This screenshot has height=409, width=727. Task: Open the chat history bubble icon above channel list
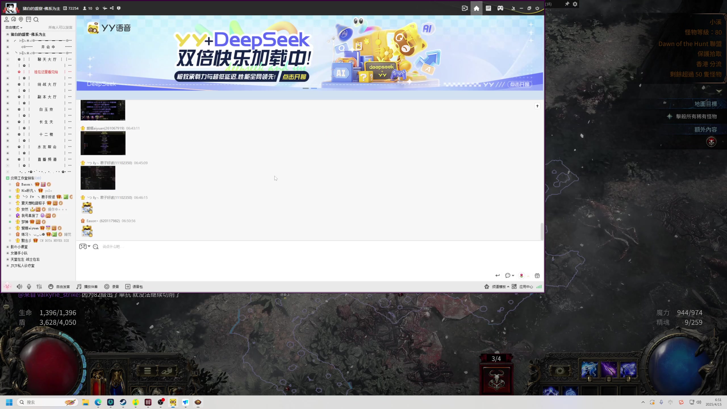[14, 19]
